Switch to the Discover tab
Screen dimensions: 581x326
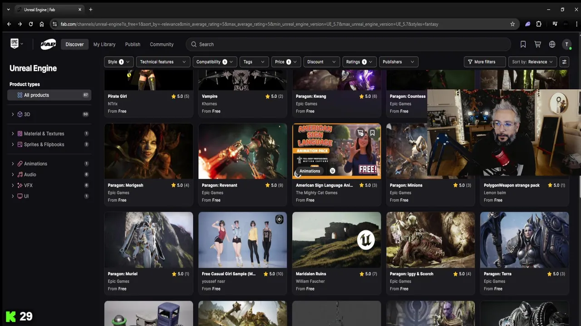[74, 44]
